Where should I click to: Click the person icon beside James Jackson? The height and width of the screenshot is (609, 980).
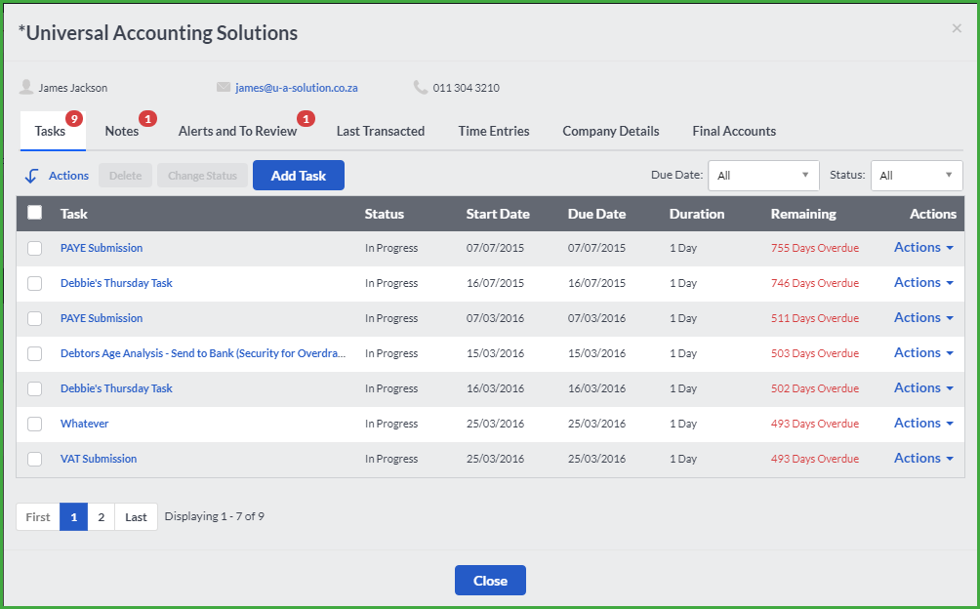pos(26,87)
